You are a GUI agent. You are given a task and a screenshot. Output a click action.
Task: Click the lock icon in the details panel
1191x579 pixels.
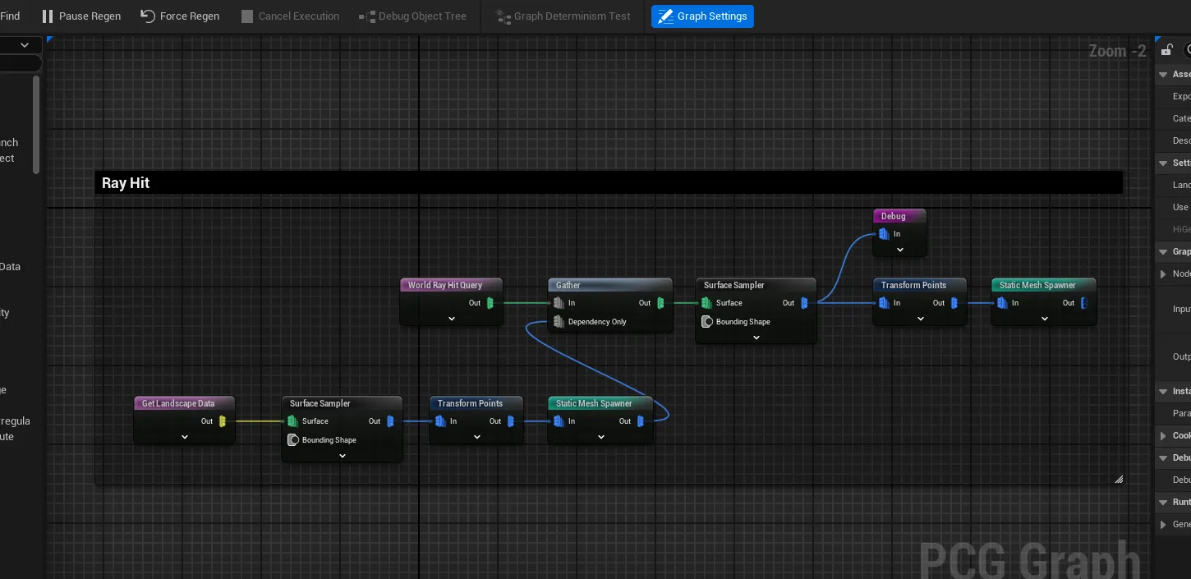point(1167,50)
